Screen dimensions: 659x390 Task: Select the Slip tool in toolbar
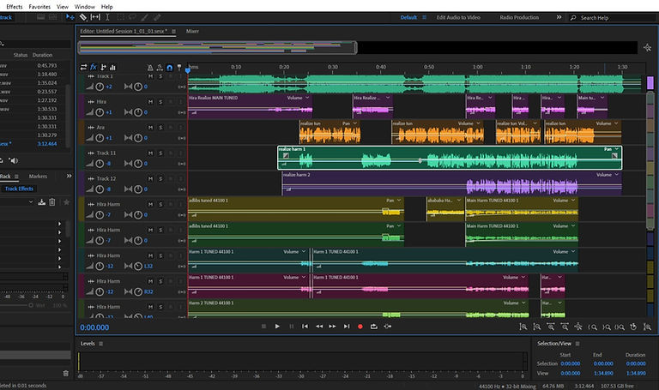click(95, 17)
